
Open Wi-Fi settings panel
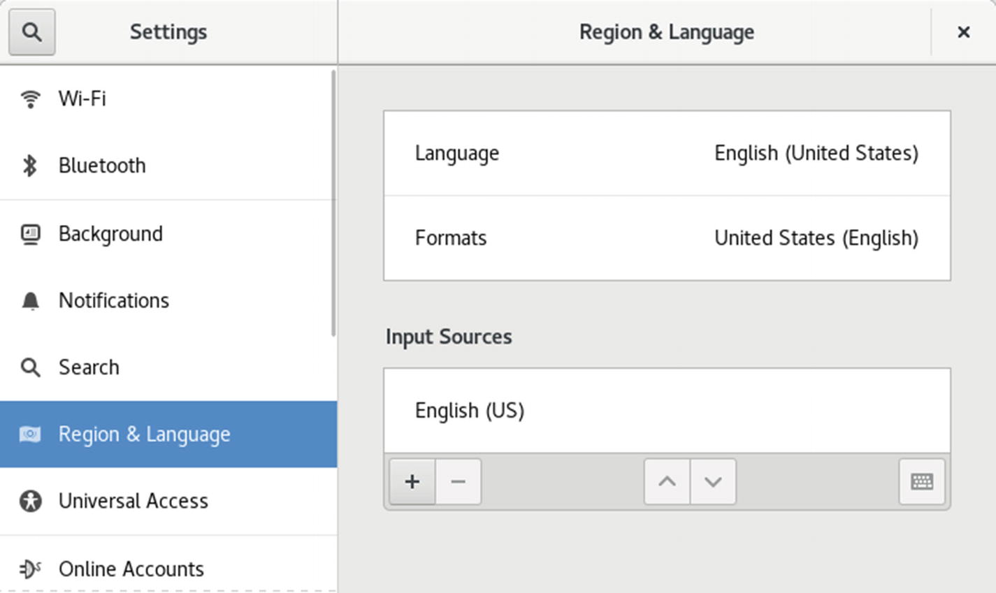168,98
